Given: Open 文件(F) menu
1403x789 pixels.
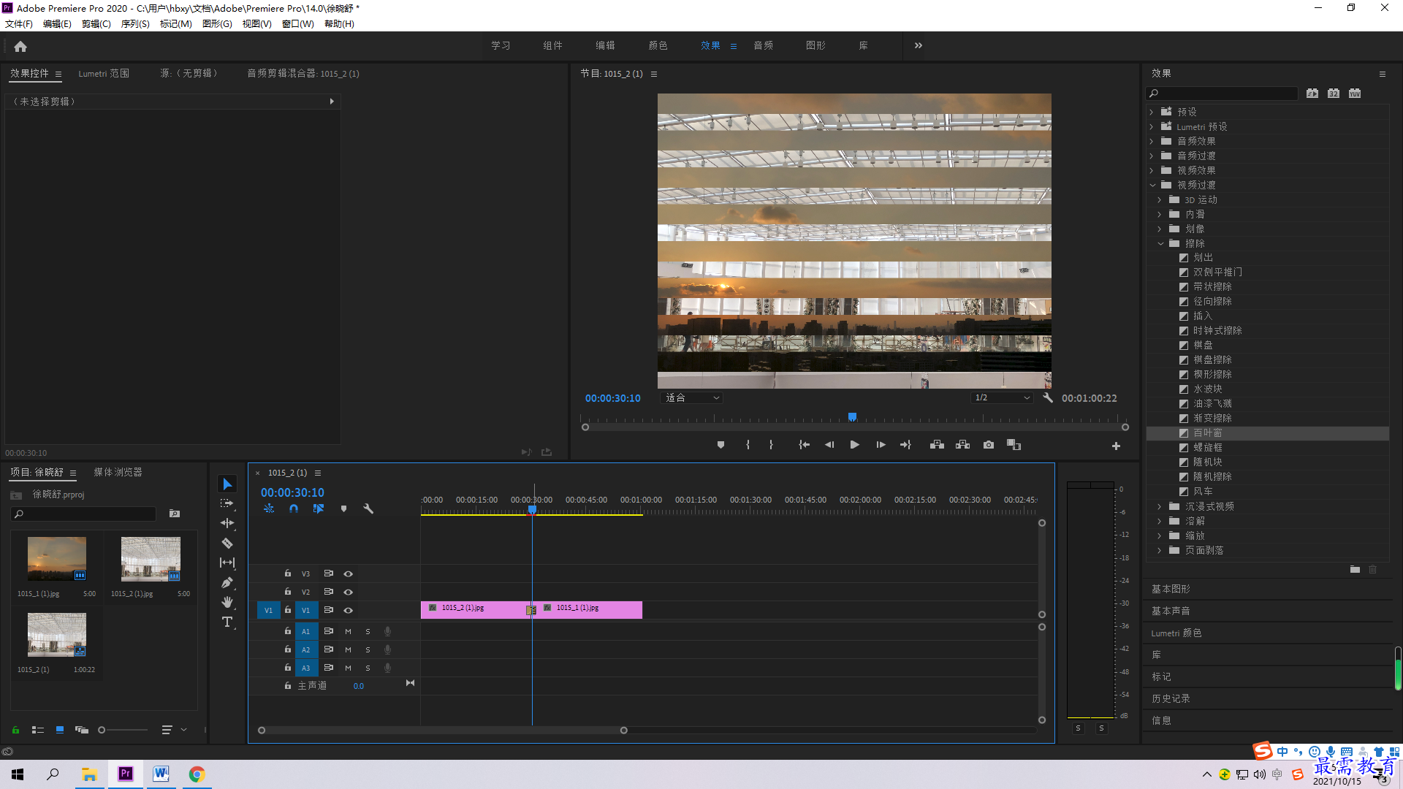Looking at the screenshot, I should 19,24.
